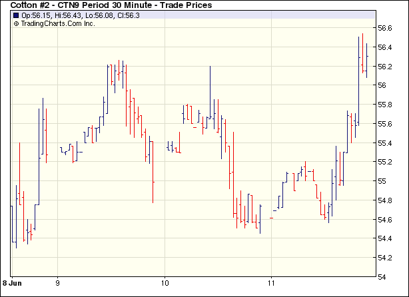Click the blue legend square before Op:56.15
This screenshot has height=297, width=409.
coord(16,15)
